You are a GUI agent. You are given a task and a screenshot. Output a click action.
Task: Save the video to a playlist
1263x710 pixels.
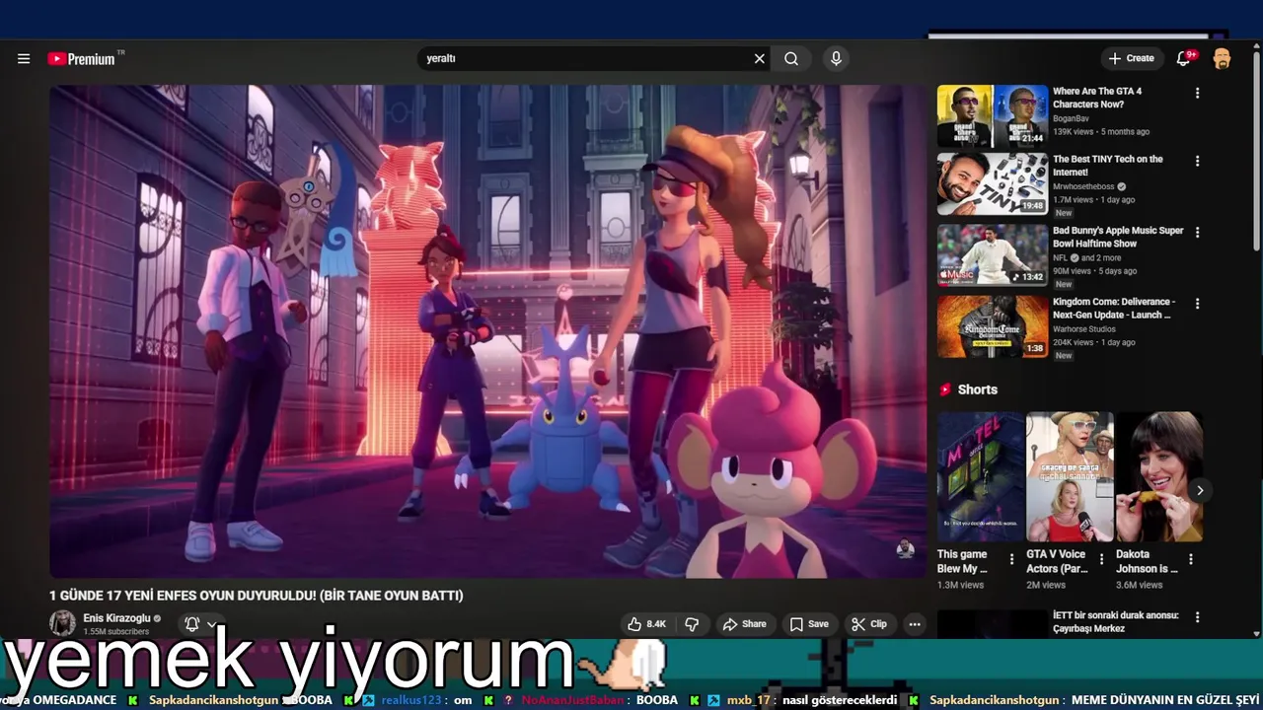809,624
